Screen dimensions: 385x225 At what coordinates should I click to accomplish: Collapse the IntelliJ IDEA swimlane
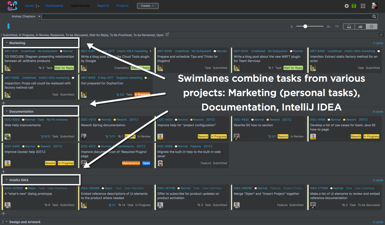pyautogui.click(x=6, y=180)
